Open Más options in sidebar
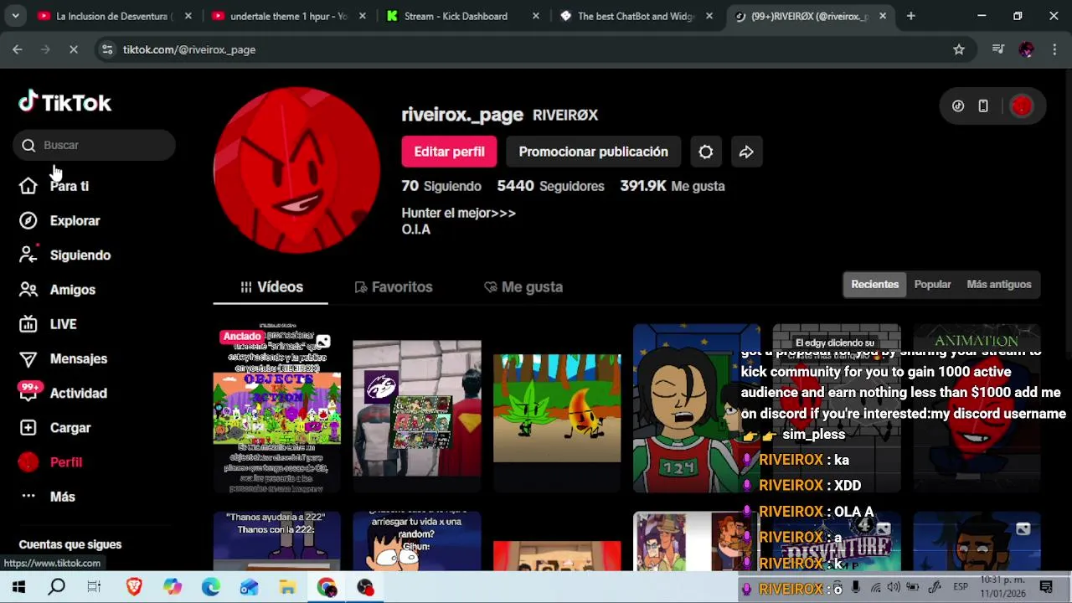Image resolution: width=1072 pixels, height=603 pixels. (48, 497)
